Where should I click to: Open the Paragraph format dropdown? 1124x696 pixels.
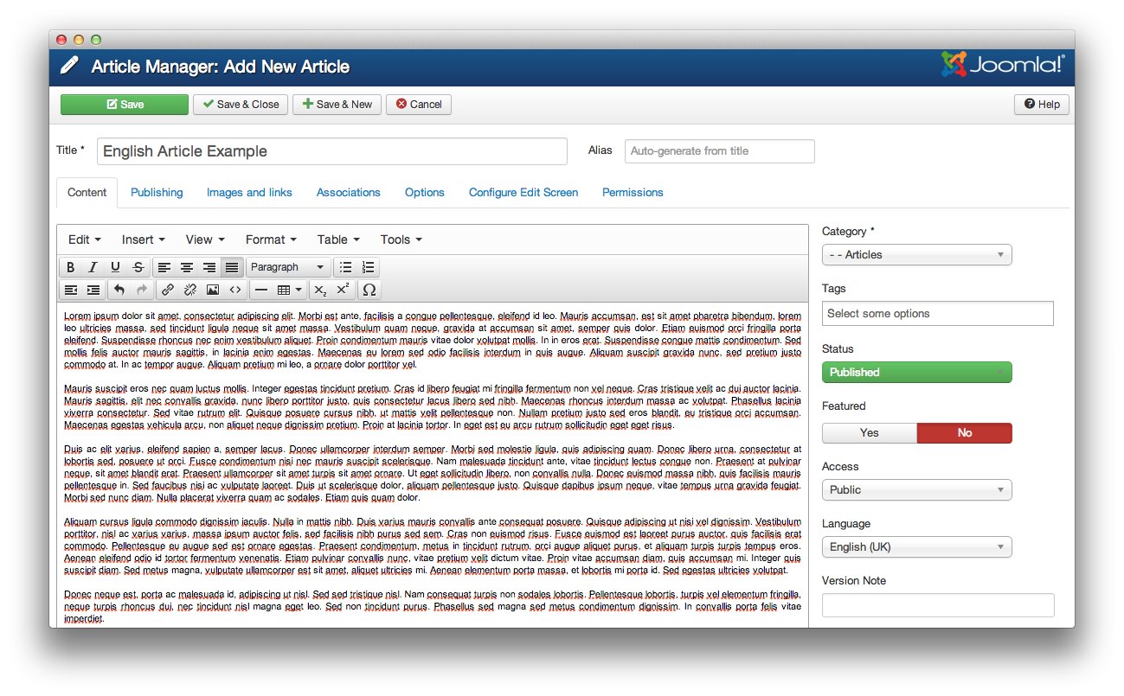(288, 267)
